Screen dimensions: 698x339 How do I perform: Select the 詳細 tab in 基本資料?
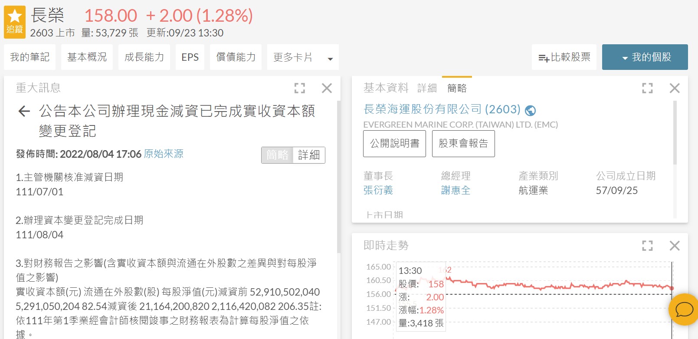click(x=427, y=88)
